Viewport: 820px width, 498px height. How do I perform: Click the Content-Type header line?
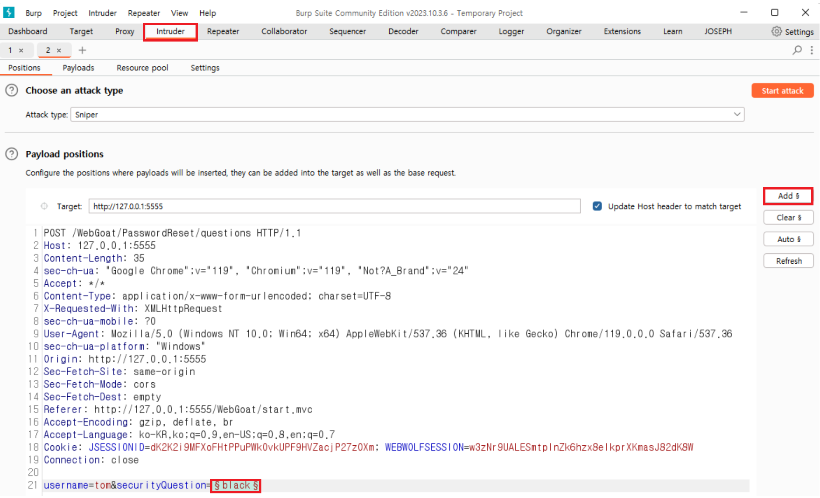click(x=217, y=296)
